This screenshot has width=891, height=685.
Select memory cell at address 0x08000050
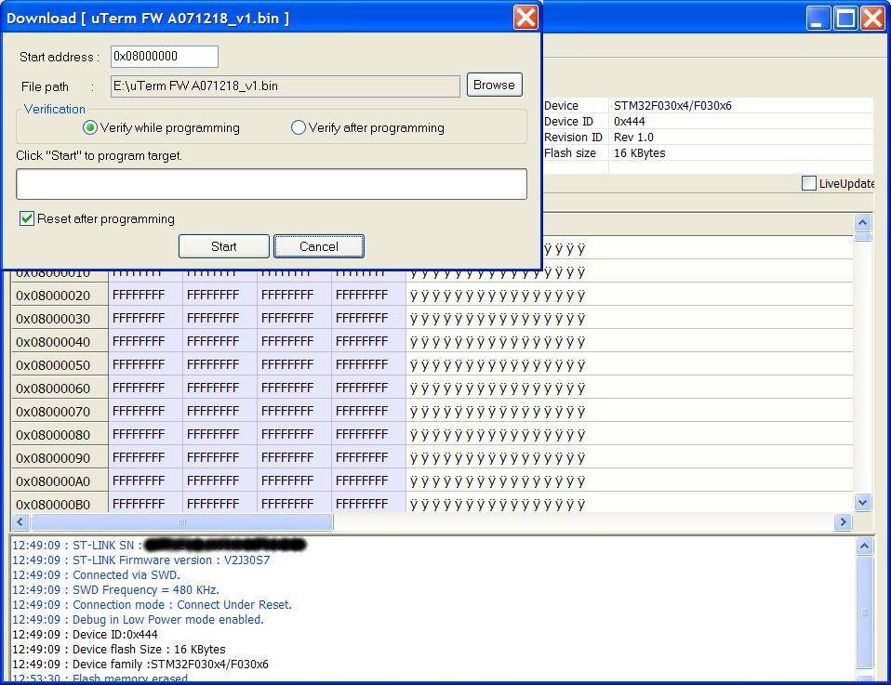pos(139,364)
